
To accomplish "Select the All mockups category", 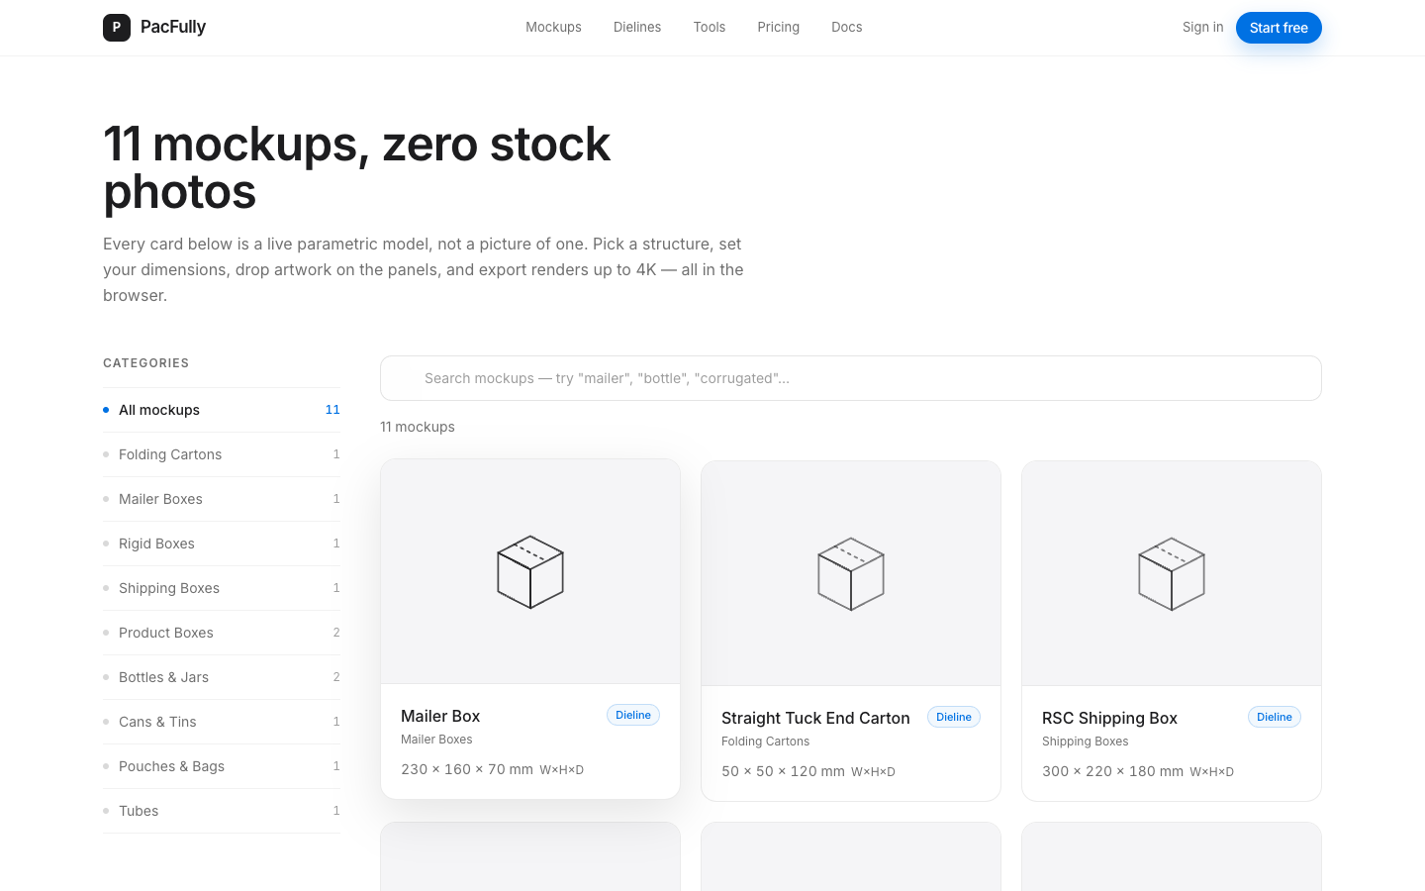I will (222, 410).
